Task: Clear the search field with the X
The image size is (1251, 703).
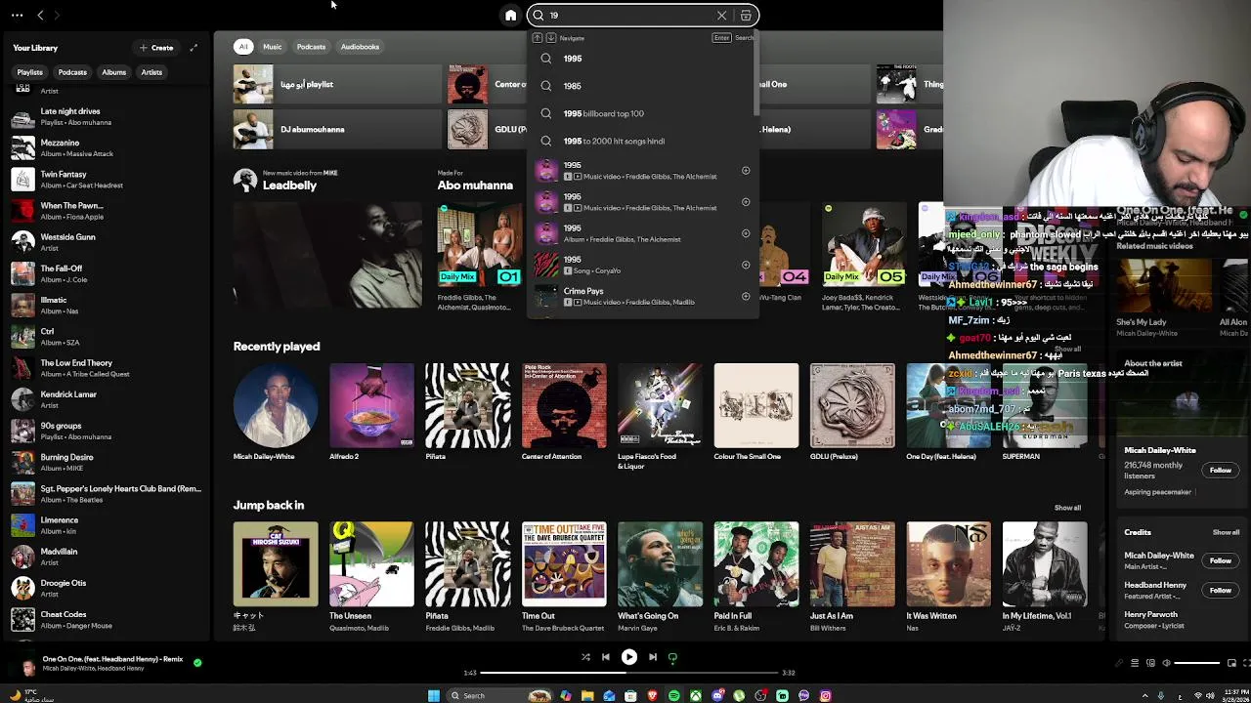Action: pyautogui.click(x=721, y=16)
